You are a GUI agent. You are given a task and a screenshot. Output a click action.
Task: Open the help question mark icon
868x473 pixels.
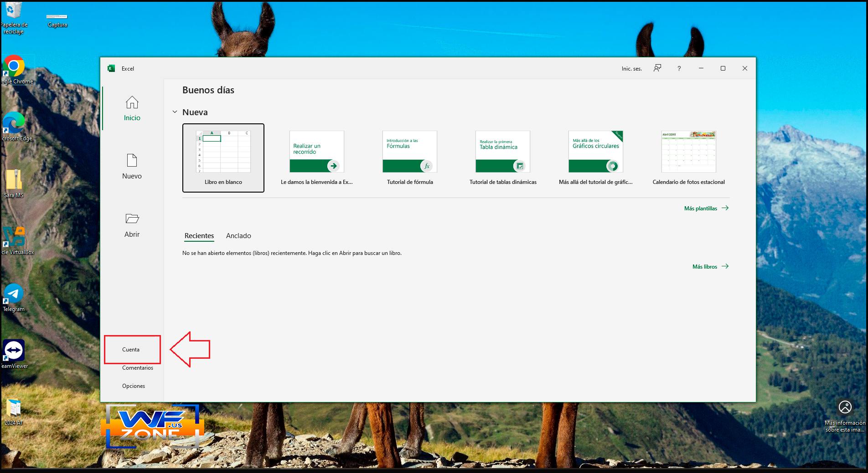(x=679, y=68)
